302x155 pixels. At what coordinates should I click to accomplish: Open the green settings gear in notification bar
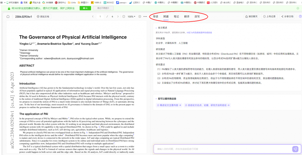click(x=298, y=8)
